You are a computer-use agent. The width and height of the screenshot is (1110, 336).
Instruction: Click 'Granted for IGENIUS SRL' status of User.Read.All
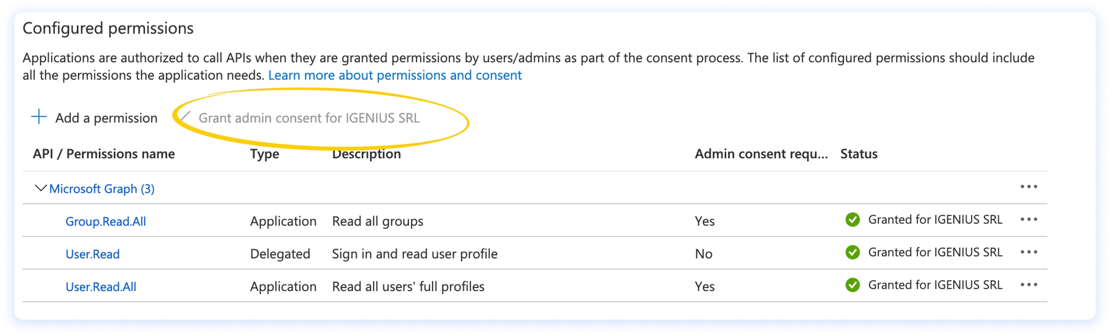pos(935,285)
